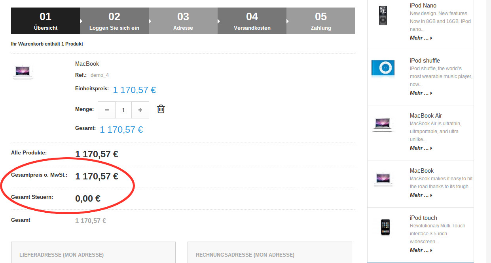Click the reference text demo_4
This screenshot has height=263, width=491.
[100, 75]
